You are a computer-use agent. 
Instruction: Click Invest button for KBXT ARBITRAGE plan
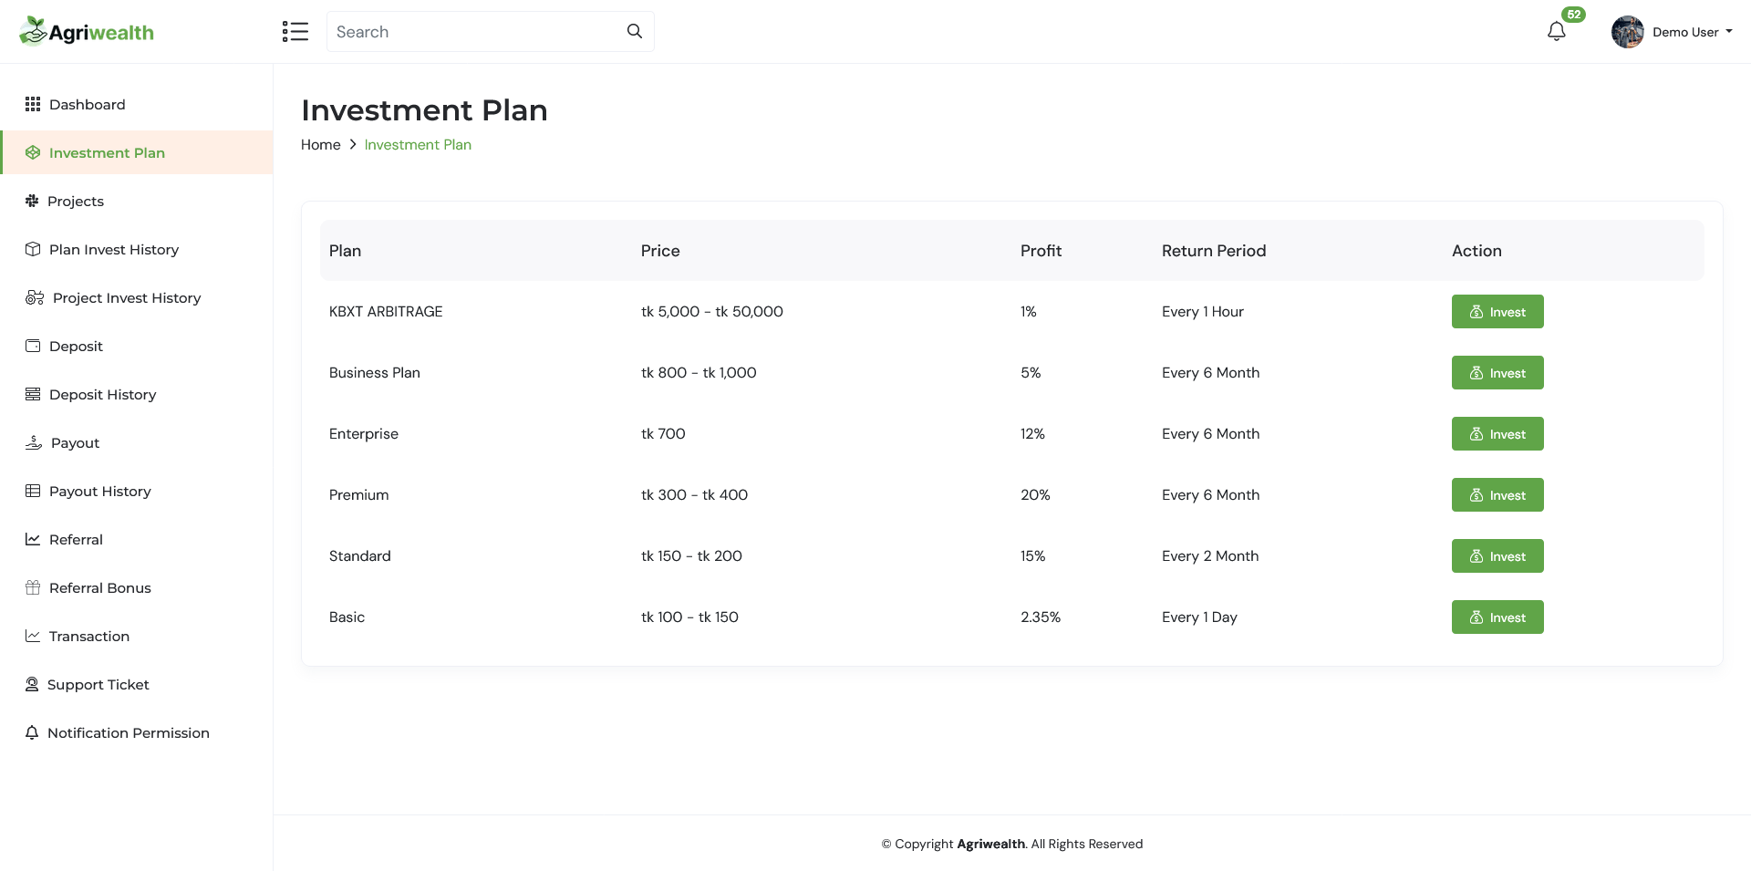coord(1497,311)
